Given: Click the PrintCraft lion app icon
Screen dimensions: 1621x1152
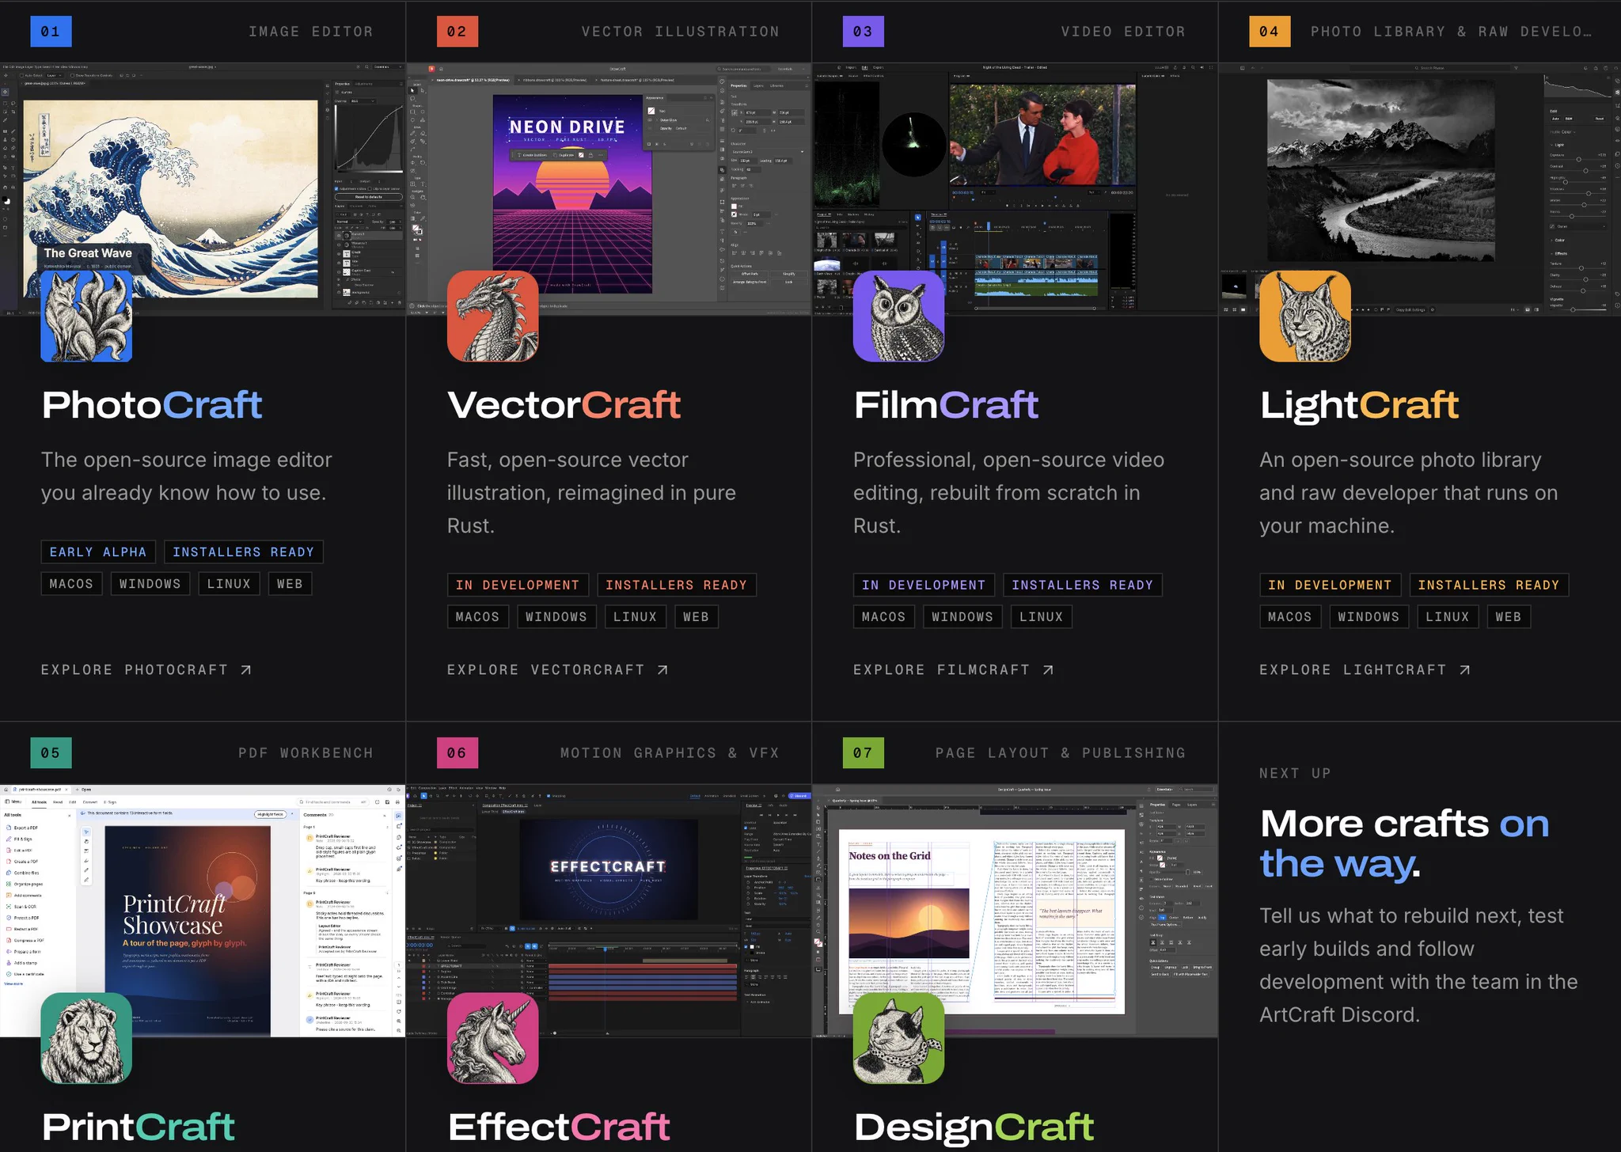Looking at the screenshot, I should pyautogui.click(x=86, y=1038).
